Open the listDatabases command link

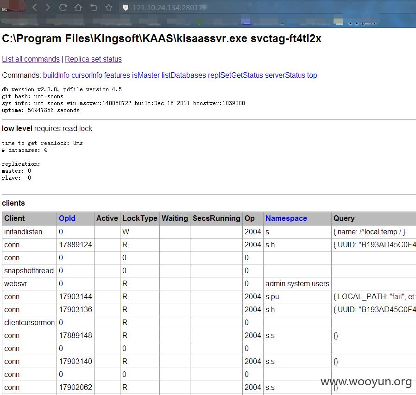point(184,75)
